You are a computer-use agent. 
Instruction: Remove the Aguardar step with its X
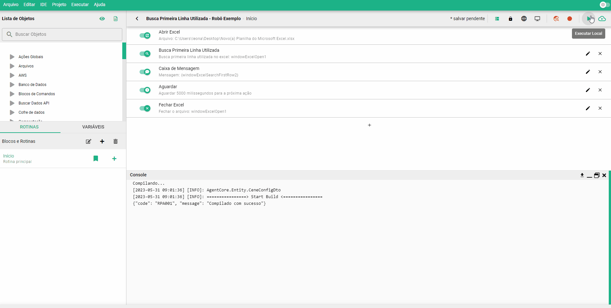600,90
